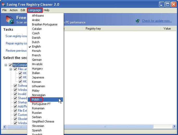This screenshot has width=178, height=135.
Task: Switch the interface to Italian
Action: coord(45,73)
